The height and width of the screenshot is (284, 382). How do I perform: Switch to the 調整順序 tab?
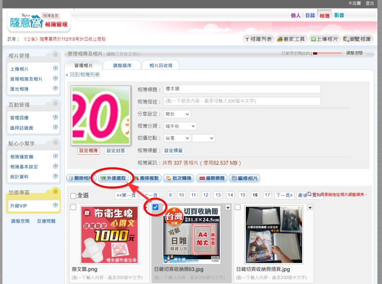pyautogui.click(x=122, y=65)
